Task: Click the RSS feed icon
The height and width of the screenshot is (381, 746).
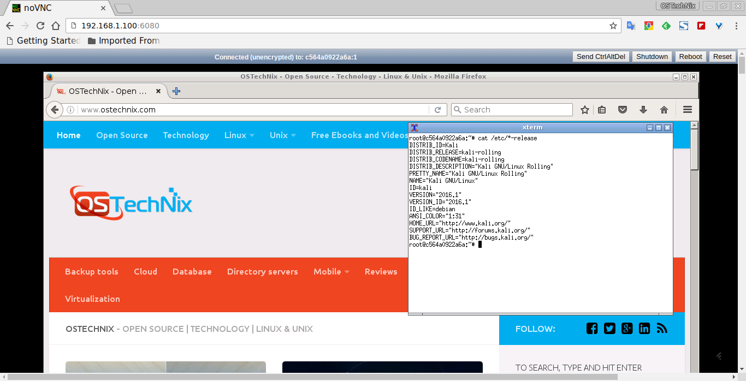Action: tap(662, 329)
